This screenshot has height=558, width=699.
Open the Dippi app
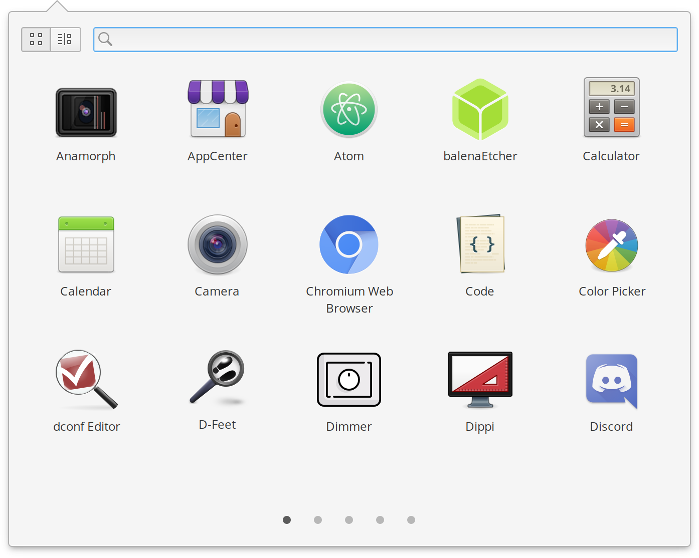pyautogui.click(x=480, y=380)
